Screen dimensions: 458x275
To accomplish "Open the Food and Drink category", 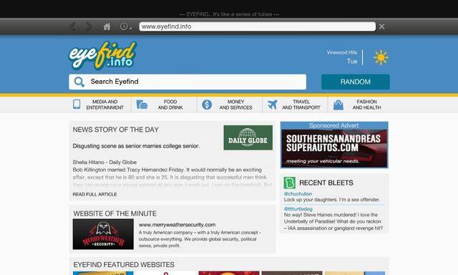I will [x=164, y=105].
